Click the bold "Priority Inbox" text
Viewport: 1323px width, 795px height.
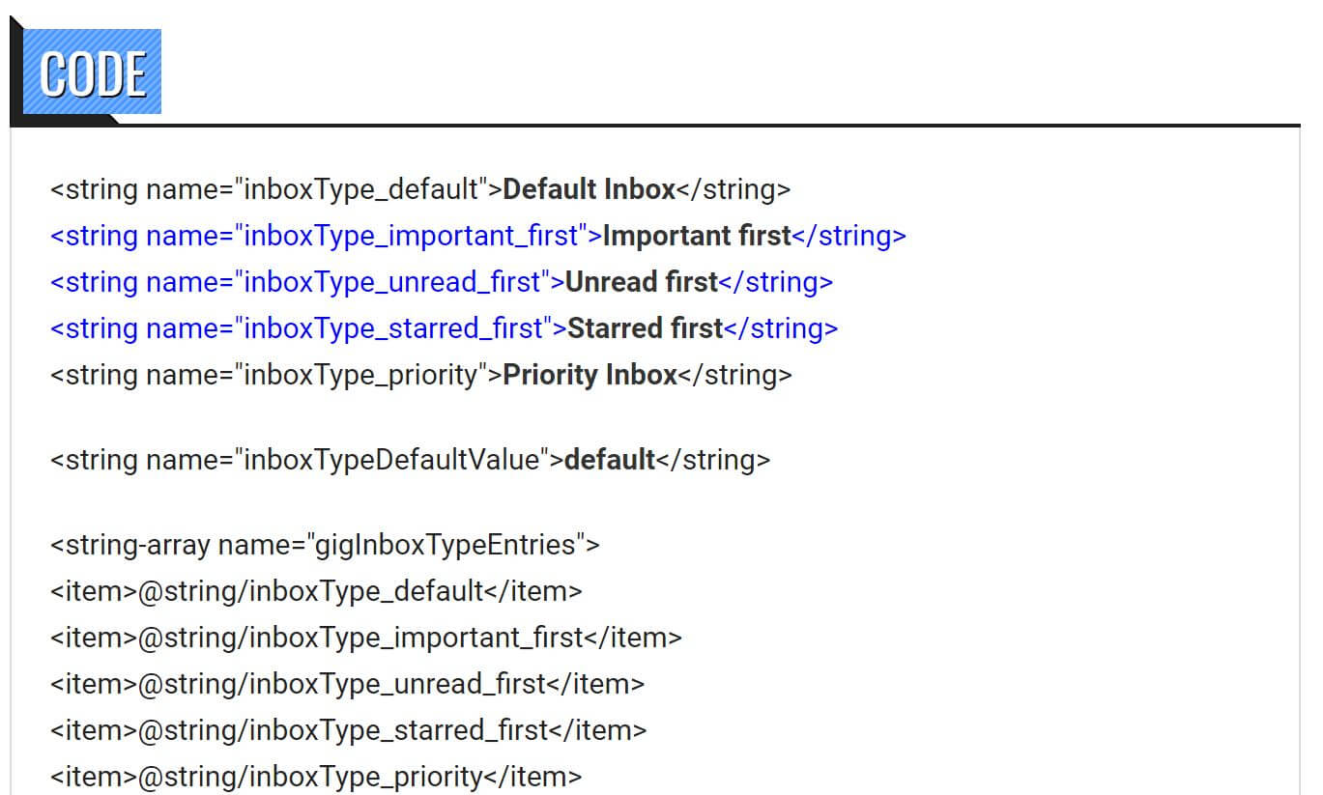590,375
